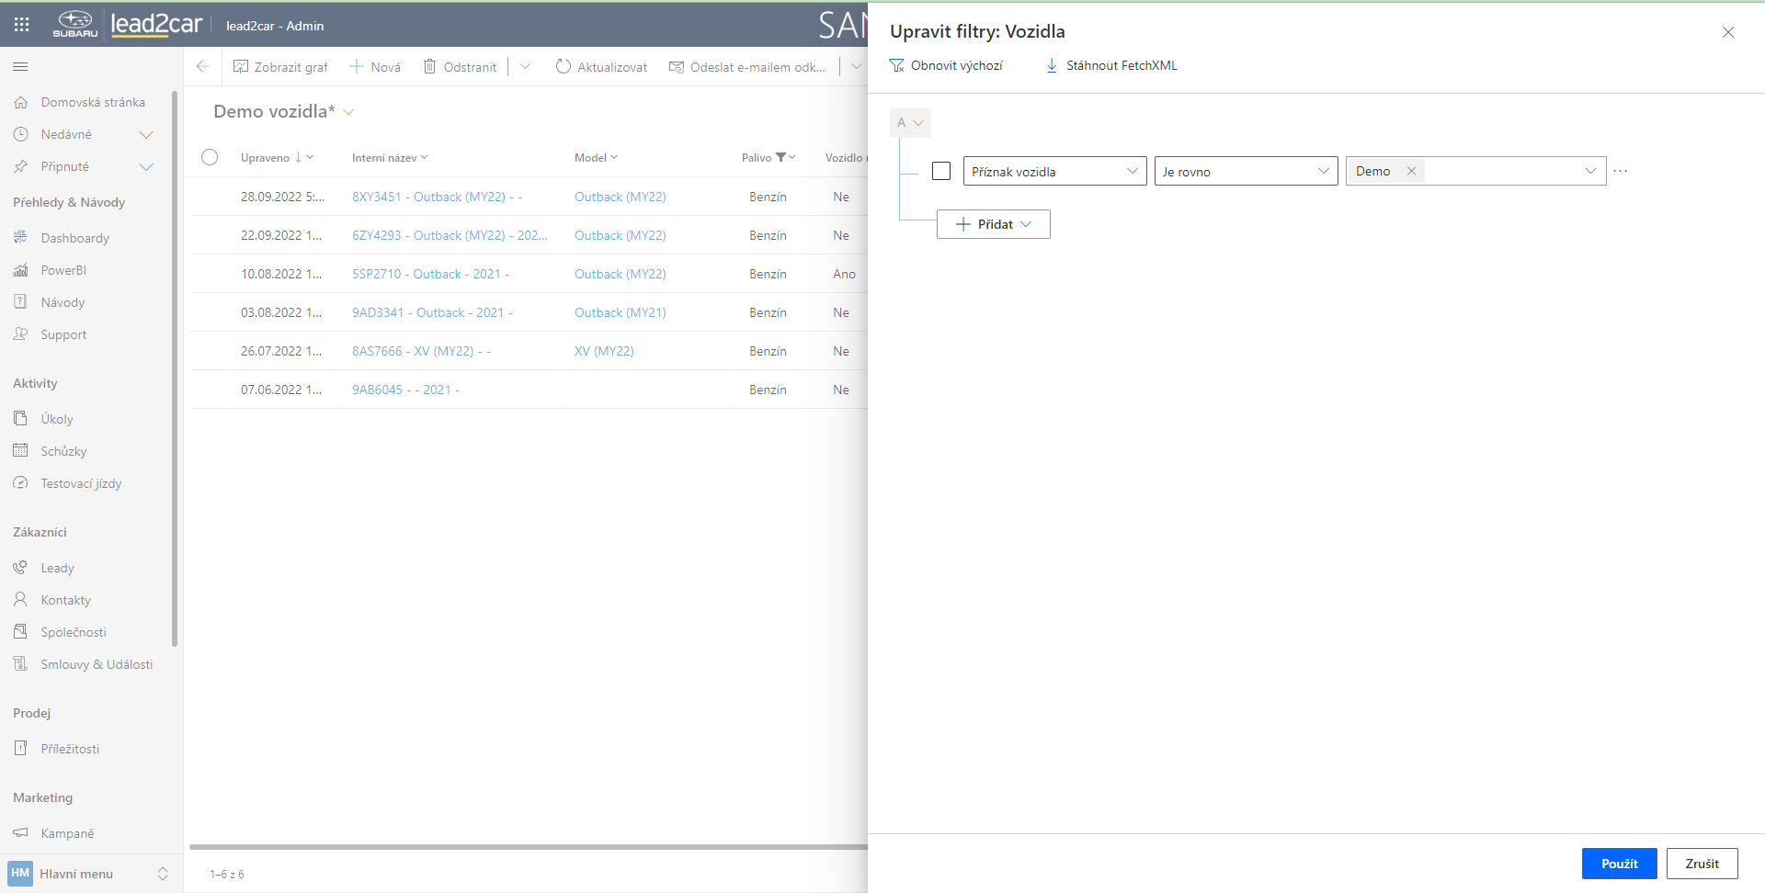Expand the Nedávné sidebar section
The height and width of the screenshot is (893, 1765).
[x=145, y=134]
